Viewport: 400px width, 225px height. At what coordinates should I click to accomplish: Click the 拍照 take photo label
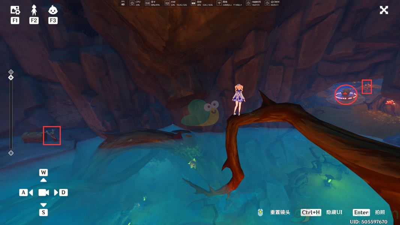(x=380, y=212)
